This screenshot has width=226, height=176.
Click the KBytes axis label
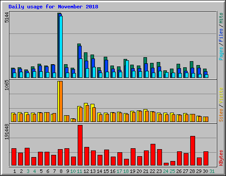click(x=221, y=158)
